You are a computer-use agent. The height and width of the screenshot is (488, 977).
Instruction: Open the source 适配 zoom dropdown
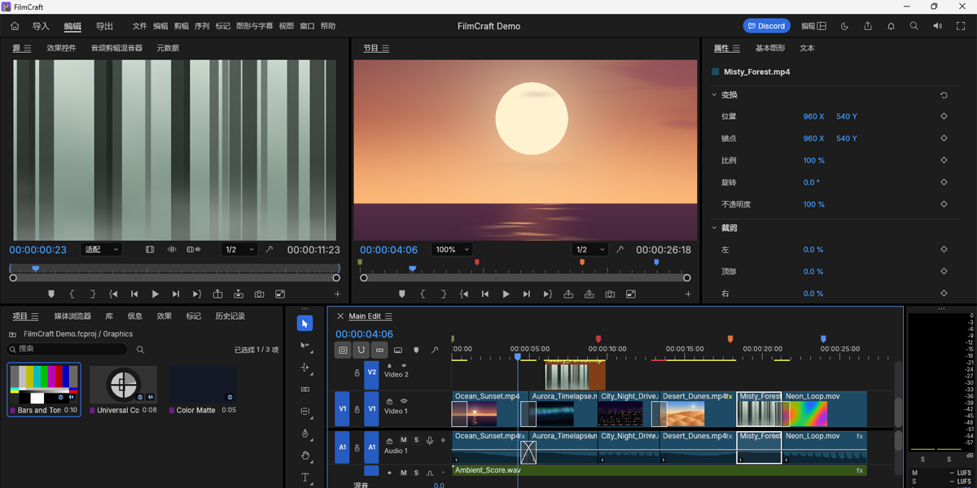tap(102, 250)
